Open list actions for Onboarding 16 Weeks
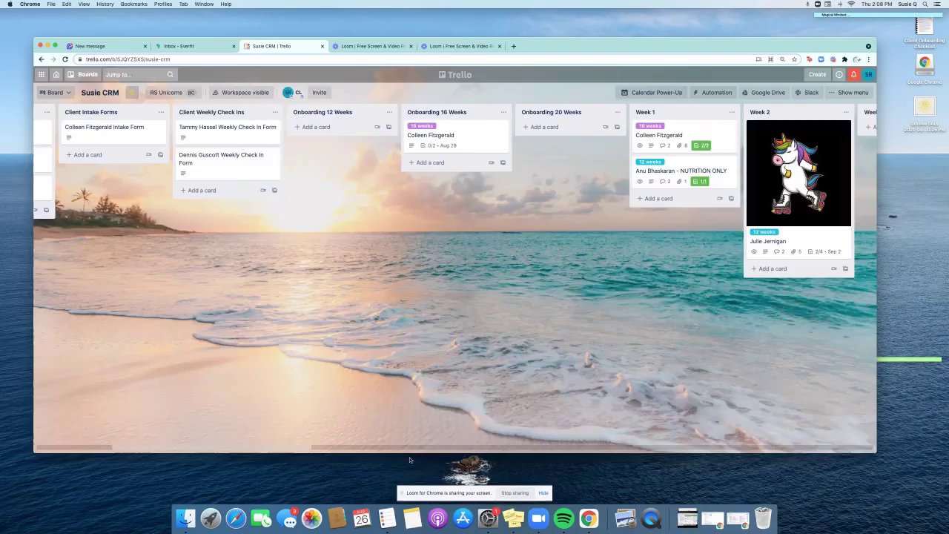The height and width of the screenshot is (534, 949). point(503,112)
